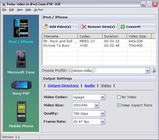Open the File menu
The image size is (159, 140).
(x=4, y=10)
